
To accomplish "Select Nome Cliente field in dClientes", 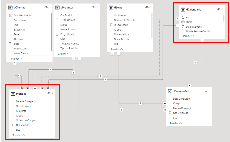I will (21, 53).
